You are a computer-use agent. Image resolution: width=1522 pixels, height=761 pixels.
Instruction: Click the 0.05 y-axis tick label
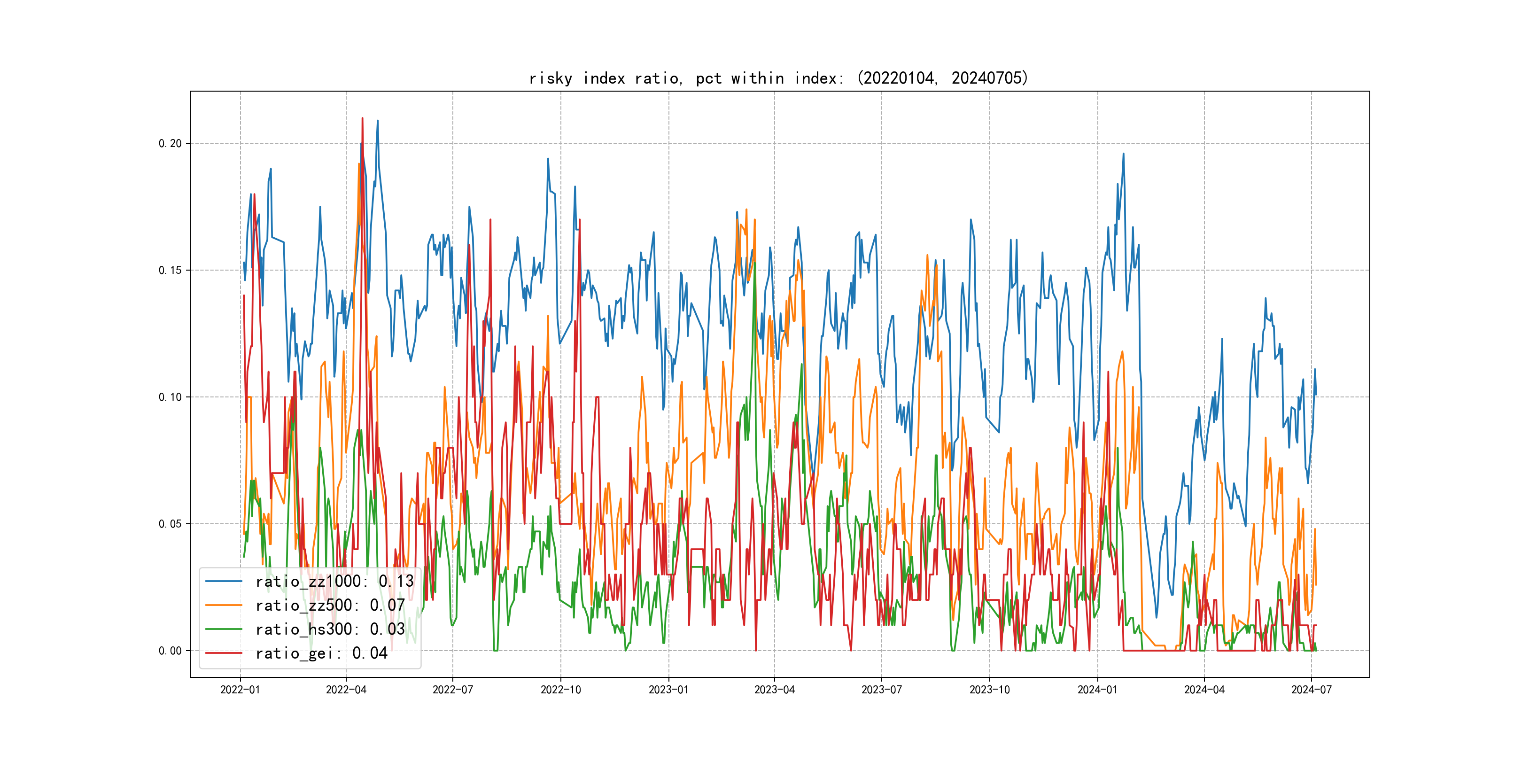pos(170,524)
